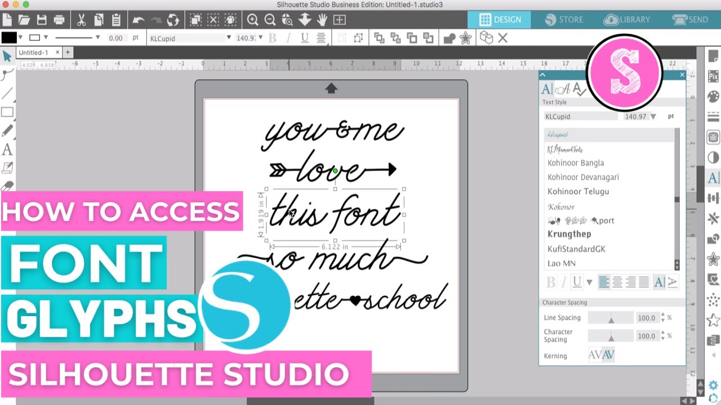
Task: Click the font list scrollbar
Action: 677,199
